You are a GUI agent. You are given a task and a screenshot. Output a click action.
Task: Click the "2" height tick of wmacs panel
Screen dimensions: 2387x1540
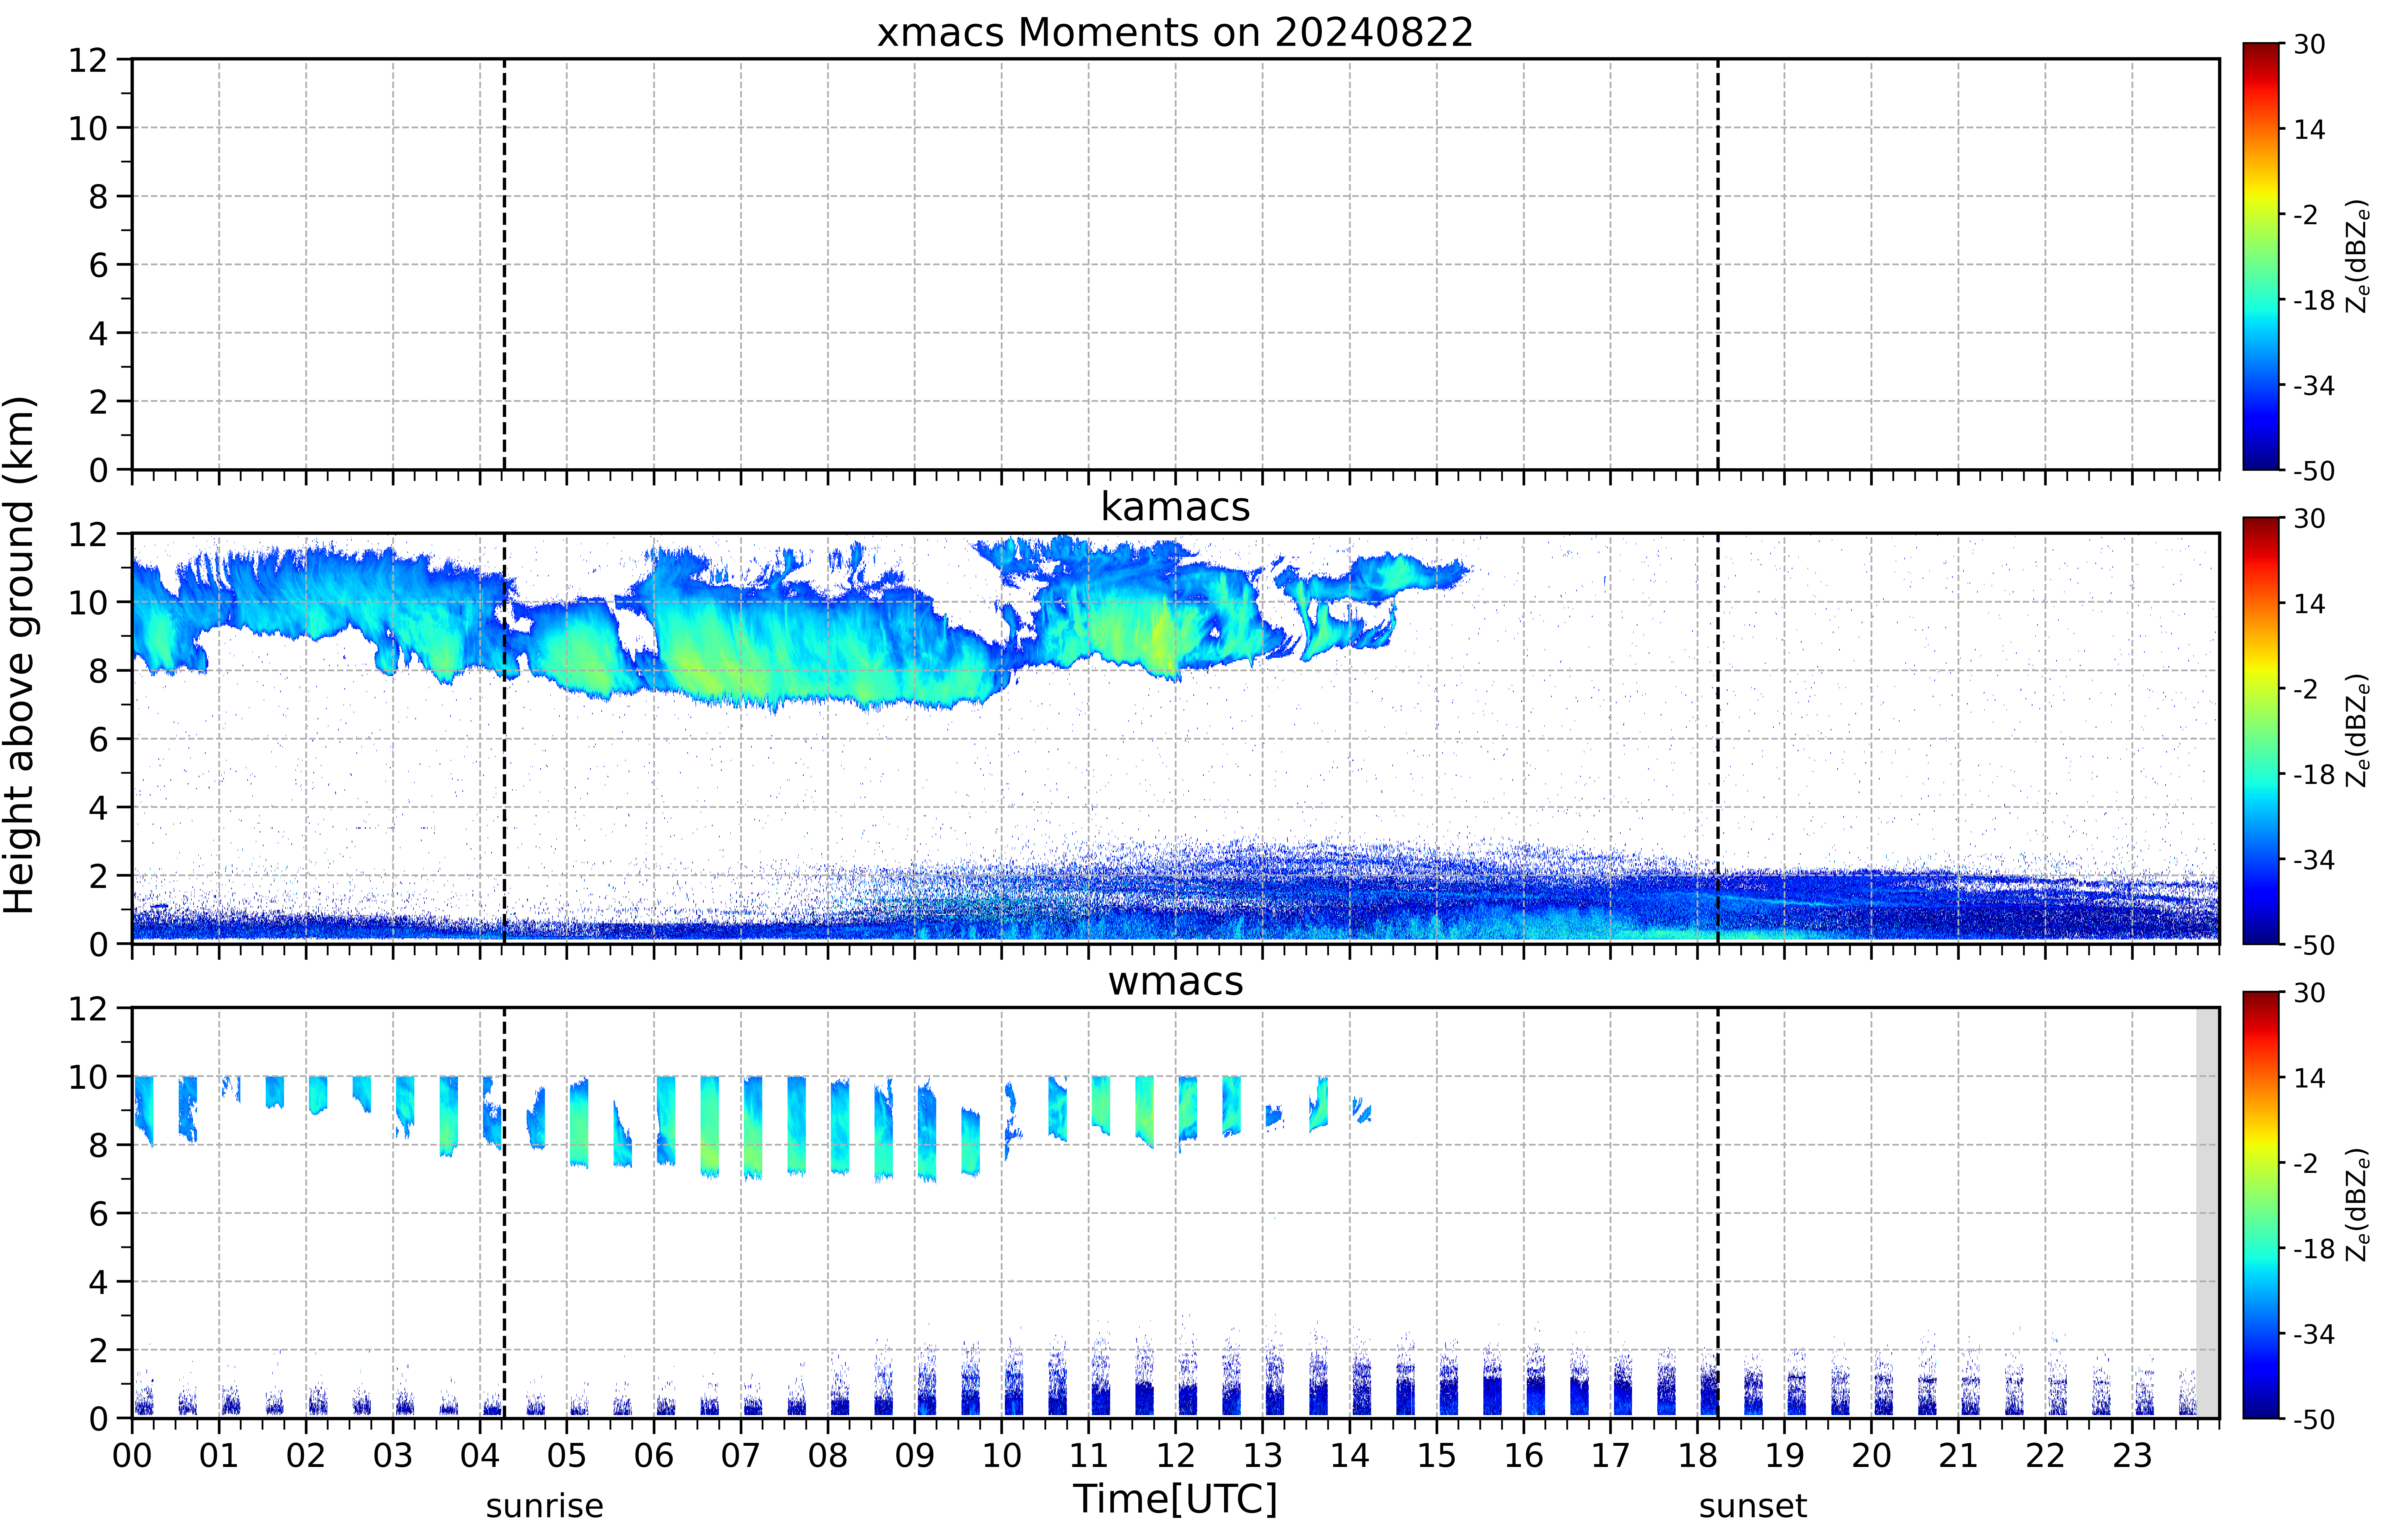point(98,1350)
